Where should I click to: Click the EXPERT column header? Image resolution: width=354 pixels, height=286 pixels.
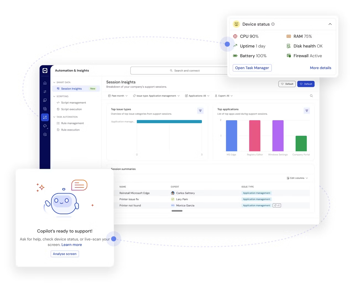pyautogui.click(x=175, y=187)
